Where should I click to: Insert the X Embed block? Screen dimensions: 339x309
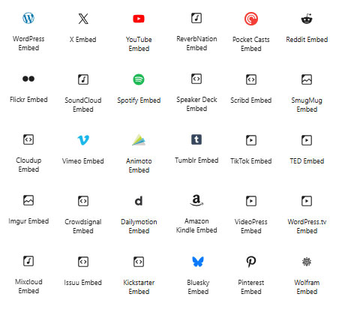[83, 19]
